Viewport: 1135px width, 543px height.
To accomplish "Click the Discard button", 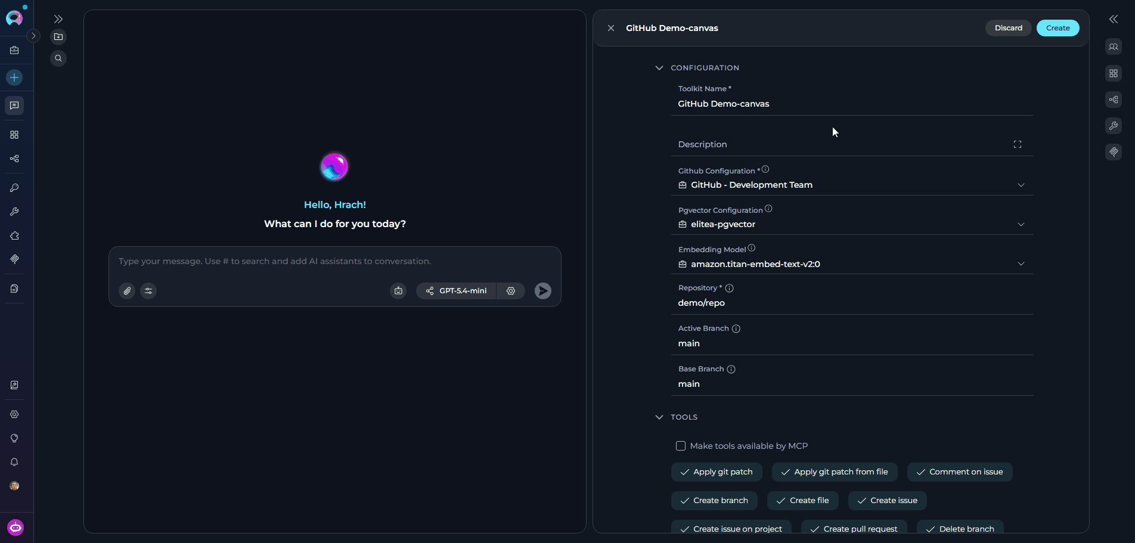I will point(1008,28).
